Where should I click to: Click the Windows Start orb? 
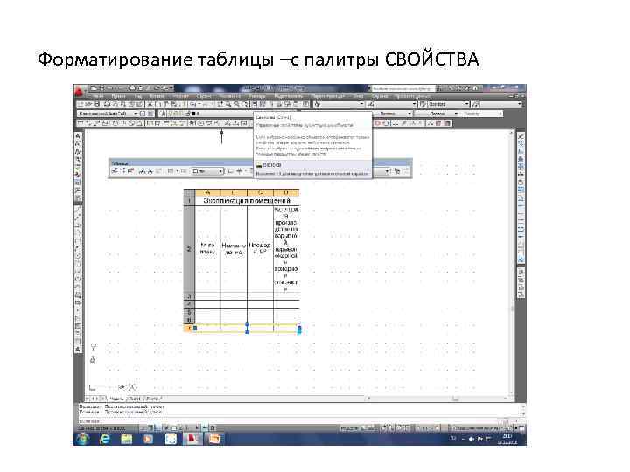pos(83,439)
